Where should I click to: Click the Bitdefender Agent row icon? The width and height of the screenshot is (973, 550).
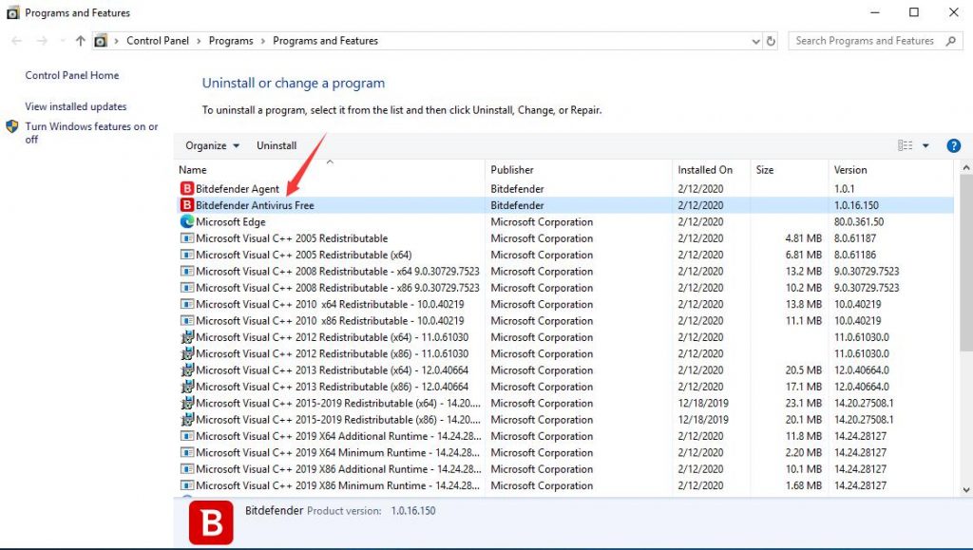(187, 188)
